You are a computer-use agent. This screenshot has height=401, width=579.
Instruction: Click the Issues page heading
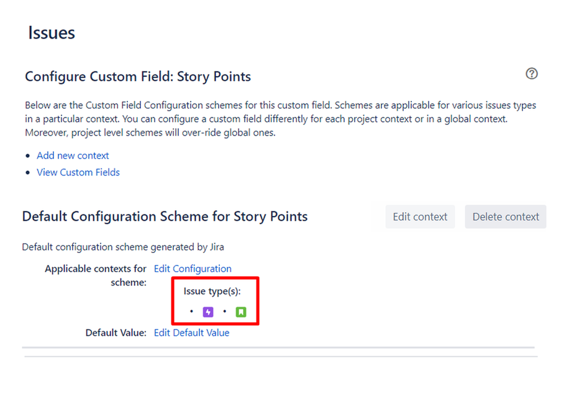(52, 33)
